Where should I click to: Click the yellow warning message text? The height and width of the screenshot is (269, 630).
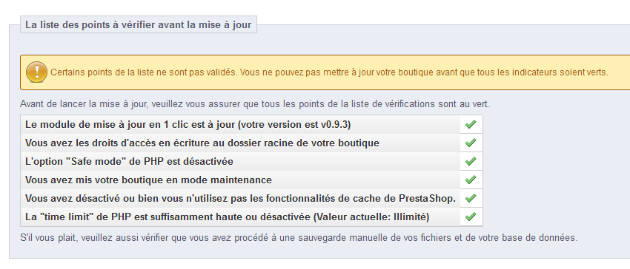click(329, 72)
